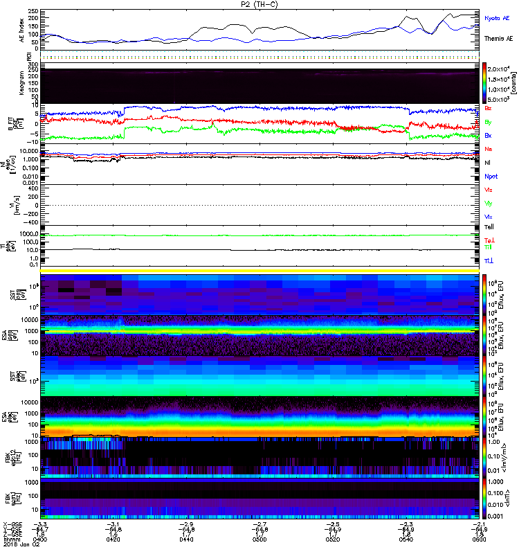Click the 300 tick on the Keogram axis
The image size is (519, 554).
33,64
